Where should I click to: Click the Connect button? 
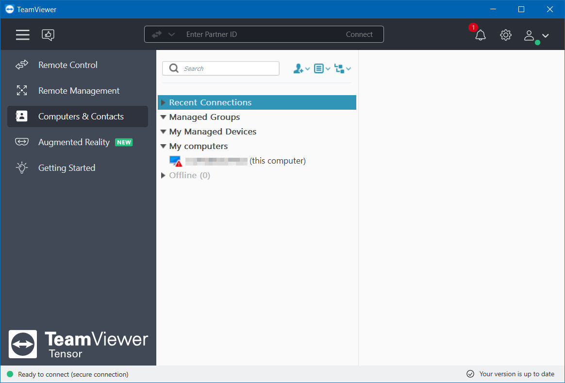point(359,34)
